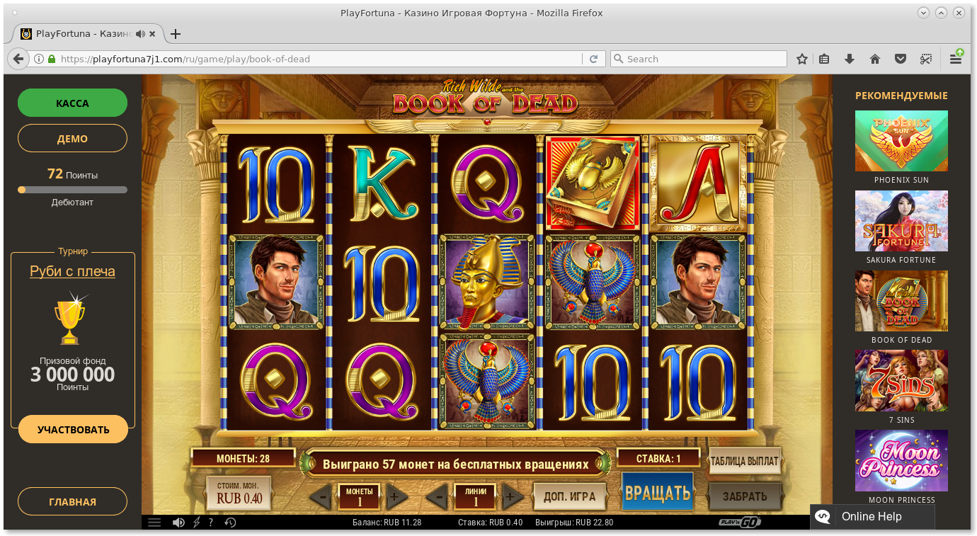This screenshot has width=977, height=536.
Task: Mute the tab audio speaker icon
Action: tap(140, 33)
